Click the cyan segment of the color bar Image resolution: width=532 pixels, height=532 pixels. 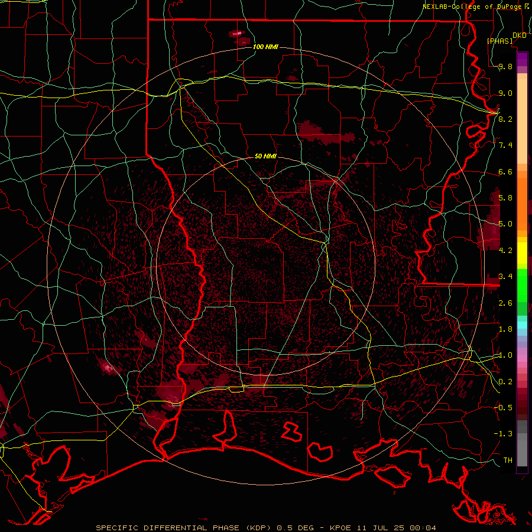pyautogui.click(x=522, y=325)
